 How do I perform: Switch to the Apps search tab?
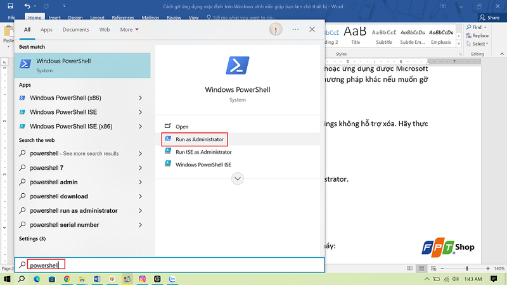[x=46, y=29]
